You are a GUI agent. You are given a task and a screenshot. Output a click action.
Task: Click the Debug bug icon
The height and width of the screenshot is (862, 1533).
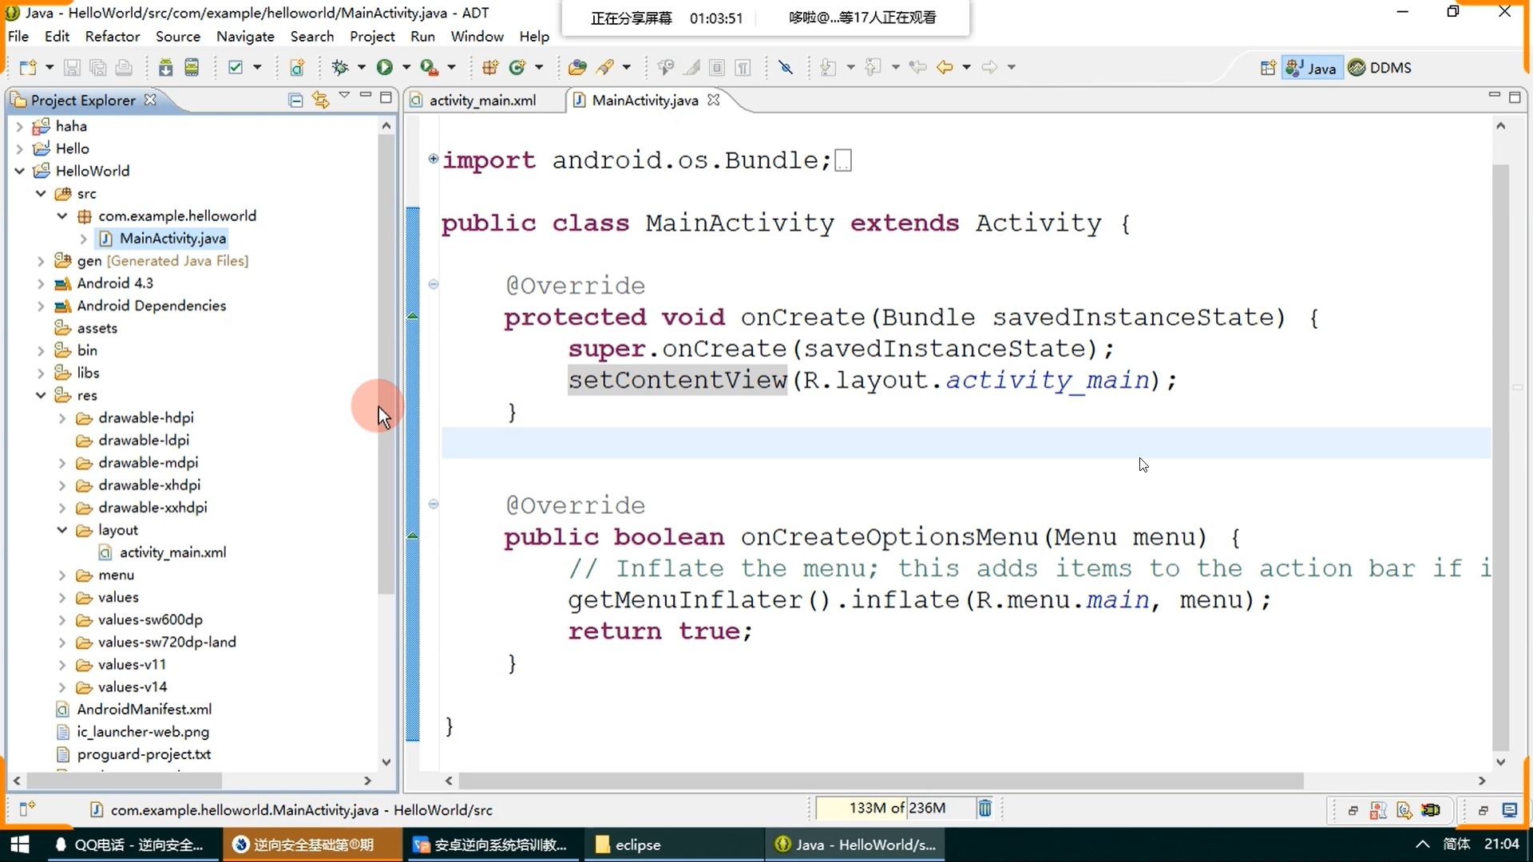click(x=340, y=68)
